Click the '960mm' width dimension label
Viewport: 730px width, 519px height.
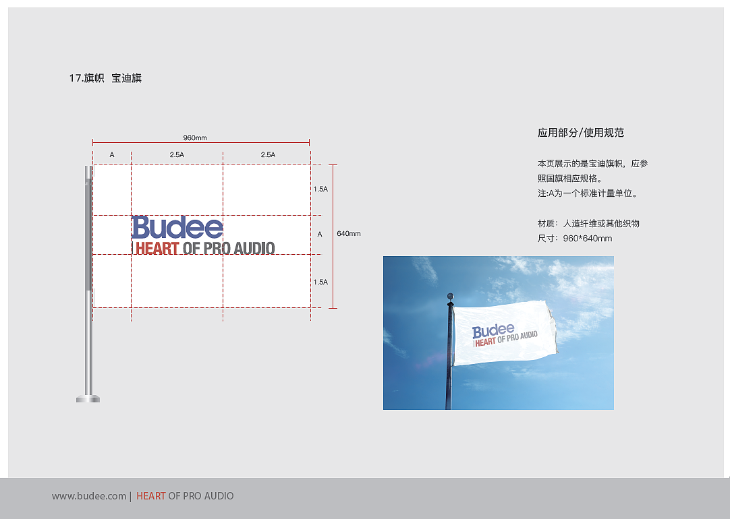click(x=194, y=138)
